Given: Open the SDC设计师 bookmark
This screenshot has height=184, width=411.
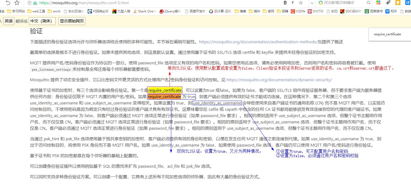Looking at the screenshot, I should coord(351,11).
